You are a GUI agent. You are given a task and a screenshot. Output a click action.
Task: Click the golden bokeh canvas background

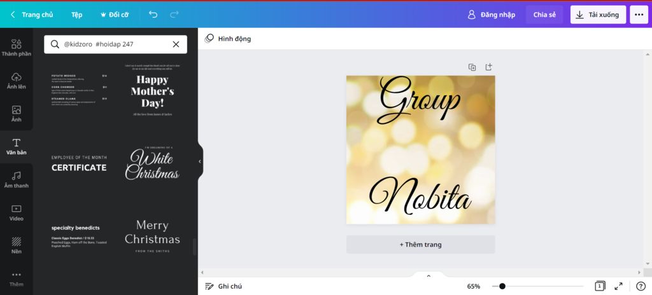pyautogui.click(x=420, y=150)
